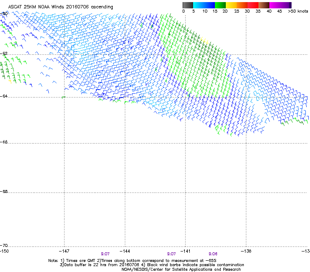Viewport: 310px width, 272px height.
Task: Click the '-62' latitude axis label
Action: 4,54
